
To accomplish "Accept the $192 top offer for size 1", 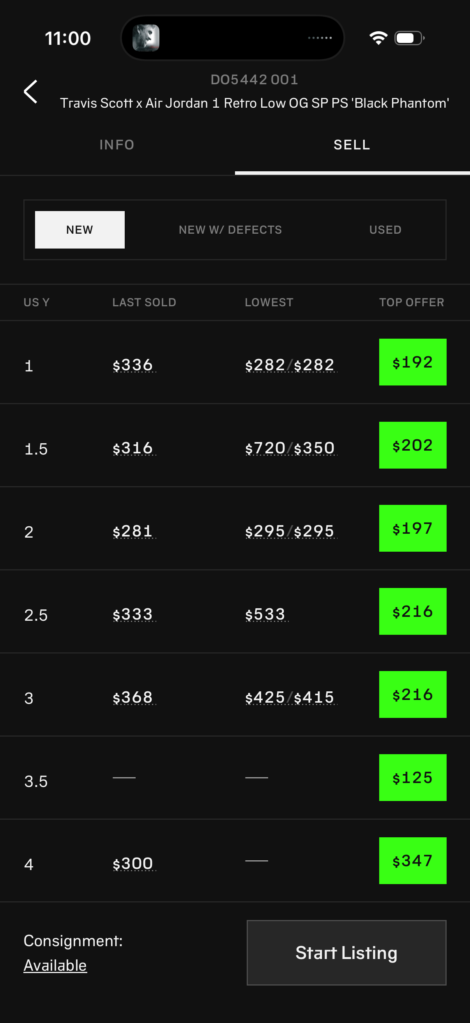I will click(x=412, y=361).
